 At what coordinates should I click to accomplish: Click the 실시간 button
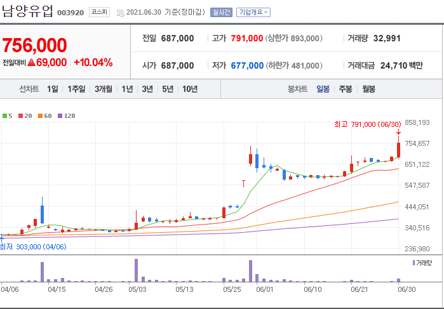[x=221, y=13]
